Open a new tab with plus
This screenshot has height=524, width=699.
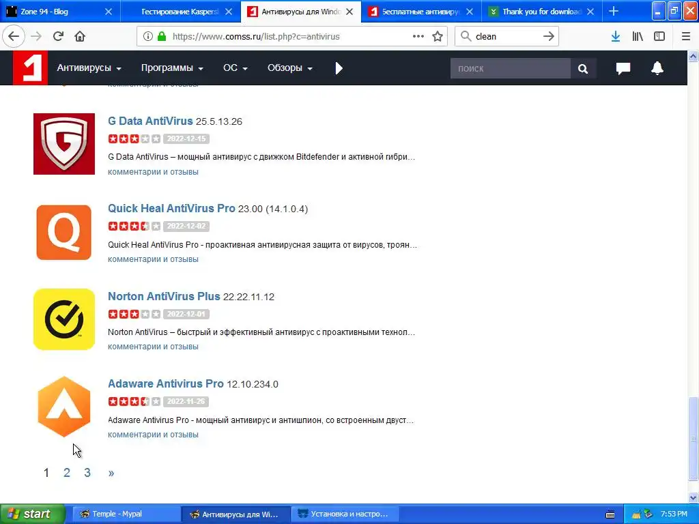614,11
